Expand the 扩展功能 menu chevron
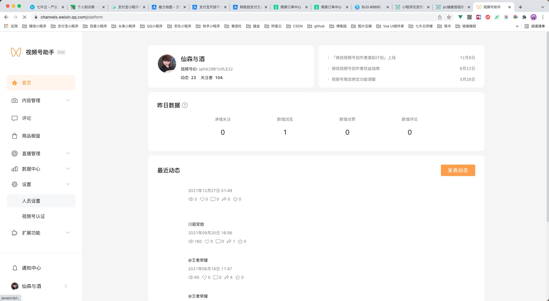This screenshot has height=301, width=549. [x=68, y=233]
